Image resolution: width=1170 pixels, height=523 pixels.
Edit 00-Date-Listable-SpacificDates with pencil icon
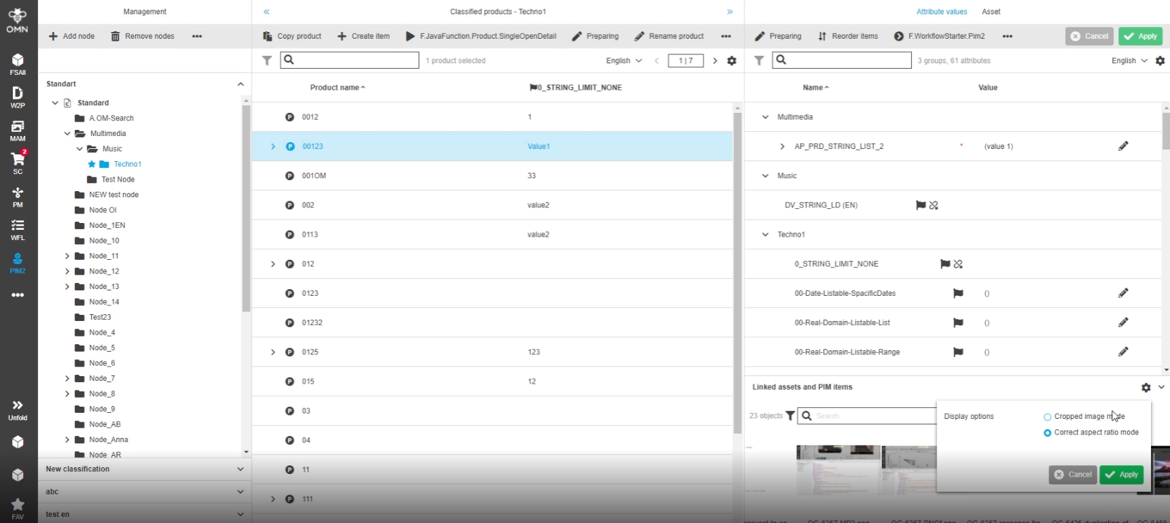click(1123, 293)
